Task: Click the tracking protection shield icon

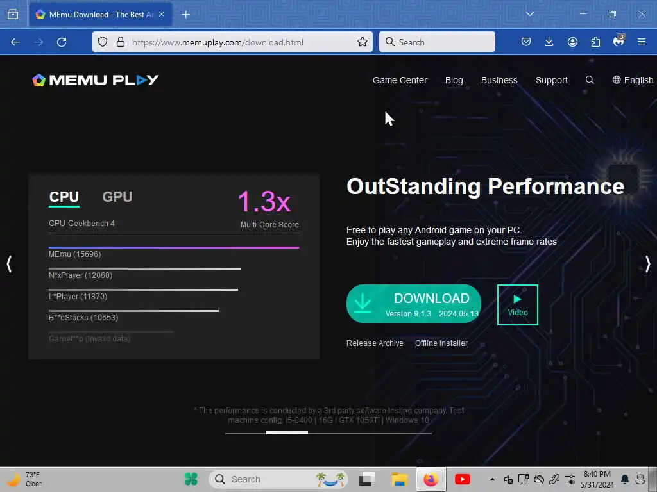Action: pyautogui.click(x=103, y=42)
